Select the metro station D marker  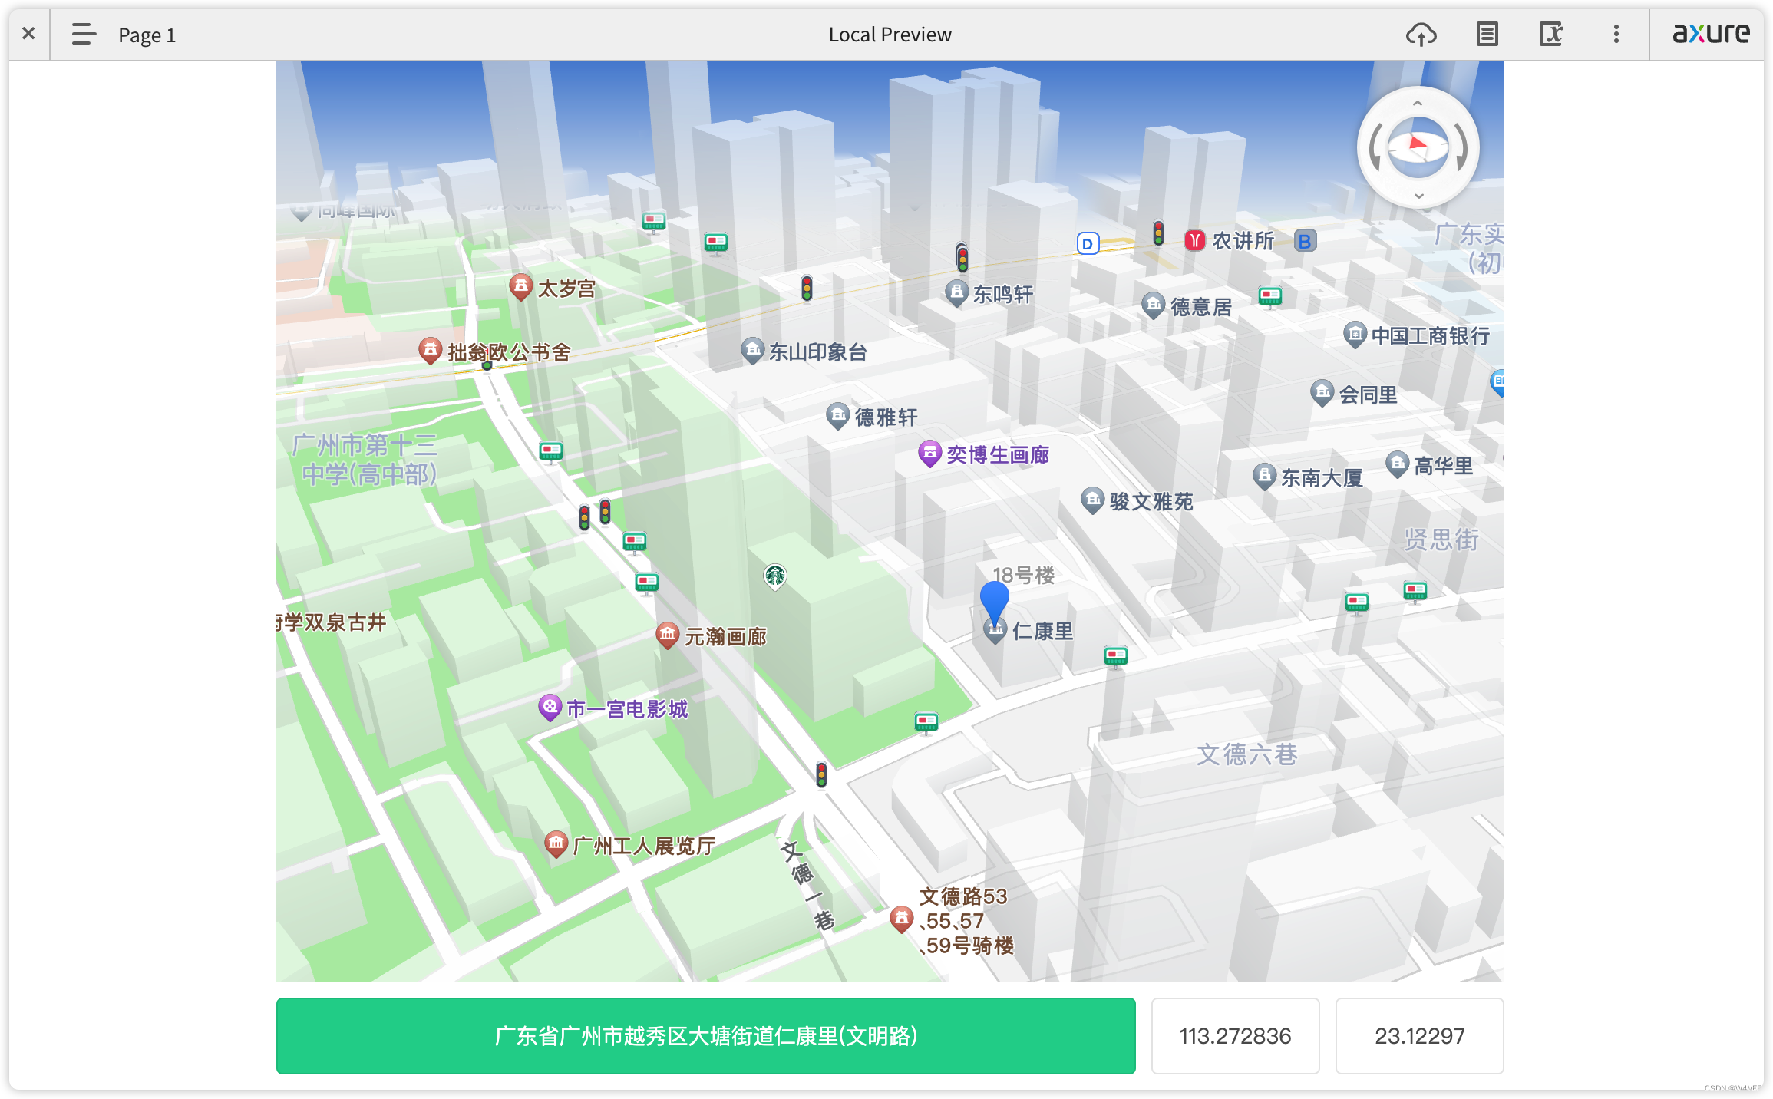coord(1088,244)
